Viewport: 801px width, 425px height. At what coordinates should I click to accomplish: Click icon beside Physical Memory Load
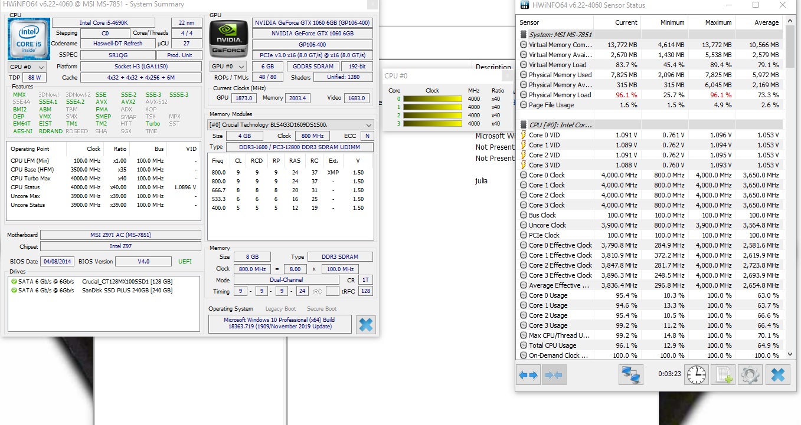[523, 95]
